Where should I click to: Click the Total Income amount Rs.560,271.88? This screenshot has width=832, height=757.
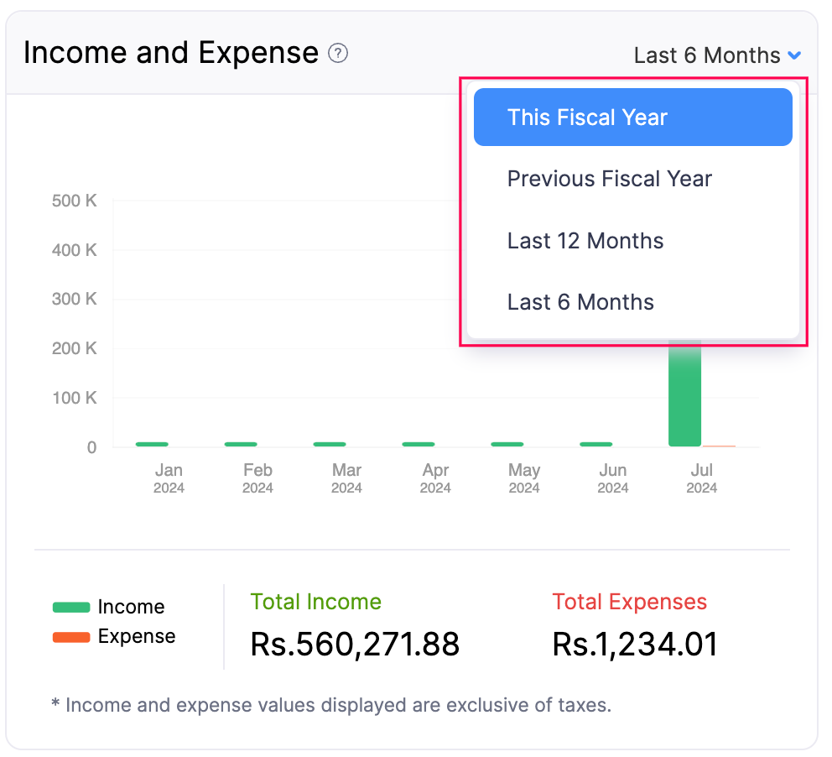tap(355, 645)
